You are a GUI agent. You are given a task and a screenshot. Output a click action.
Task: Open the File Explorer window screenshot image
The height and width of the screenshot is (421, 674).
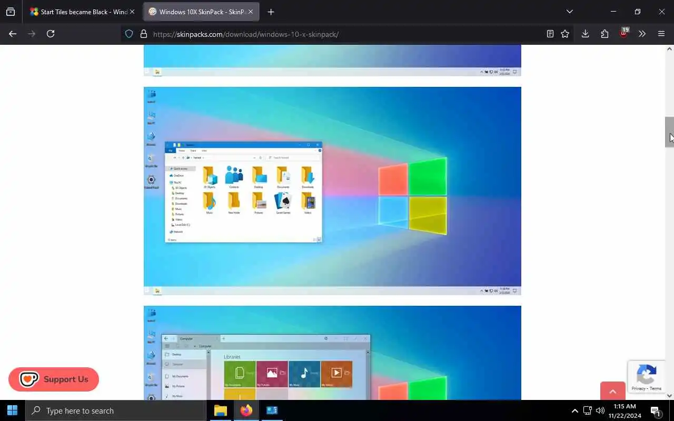[x=332, y=191]
